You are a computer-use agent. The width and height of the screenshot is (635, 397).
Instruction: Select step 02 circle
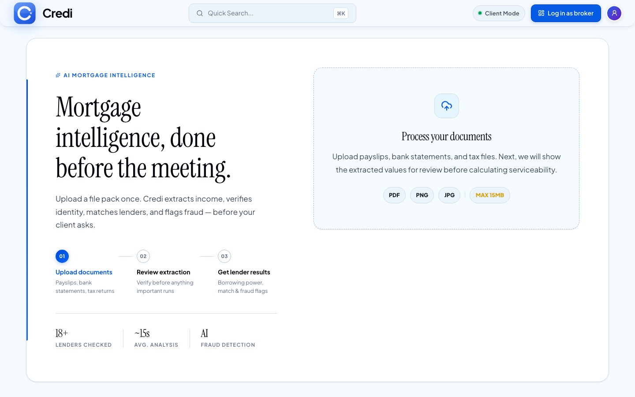tap(143, 256)
